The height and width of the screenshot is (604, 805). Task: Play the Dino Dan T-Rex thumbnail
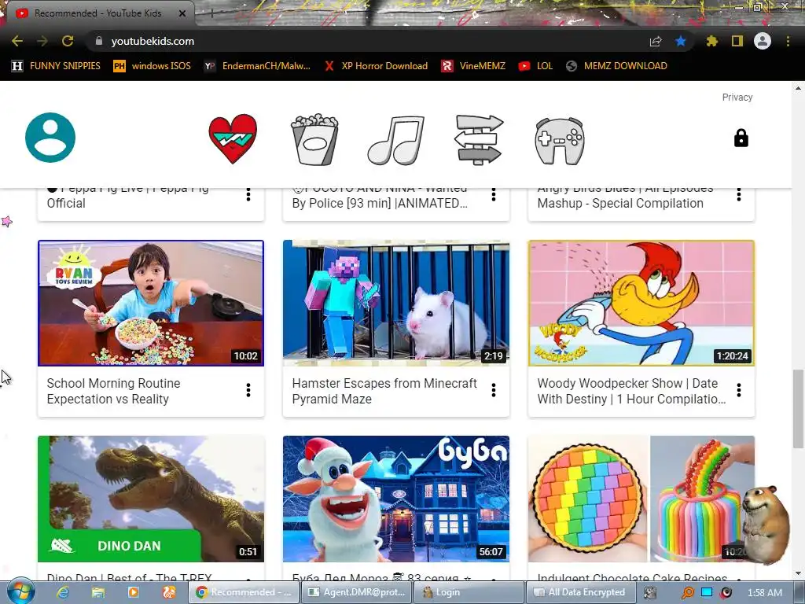coord(151,499)
